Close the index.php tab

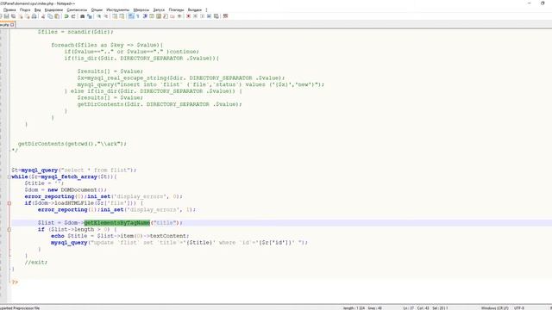(x=12, y=25)
